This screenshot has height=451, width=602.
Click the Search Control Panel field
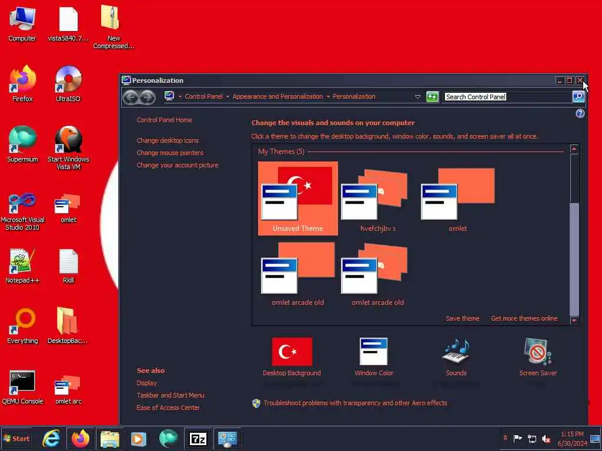point(507,97)
